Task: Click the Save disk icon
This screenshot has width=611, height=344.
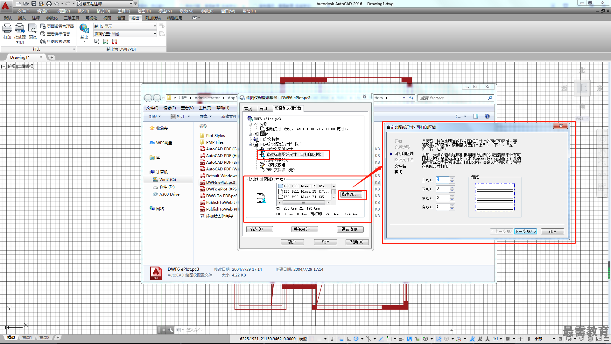Action: point(33,4)
